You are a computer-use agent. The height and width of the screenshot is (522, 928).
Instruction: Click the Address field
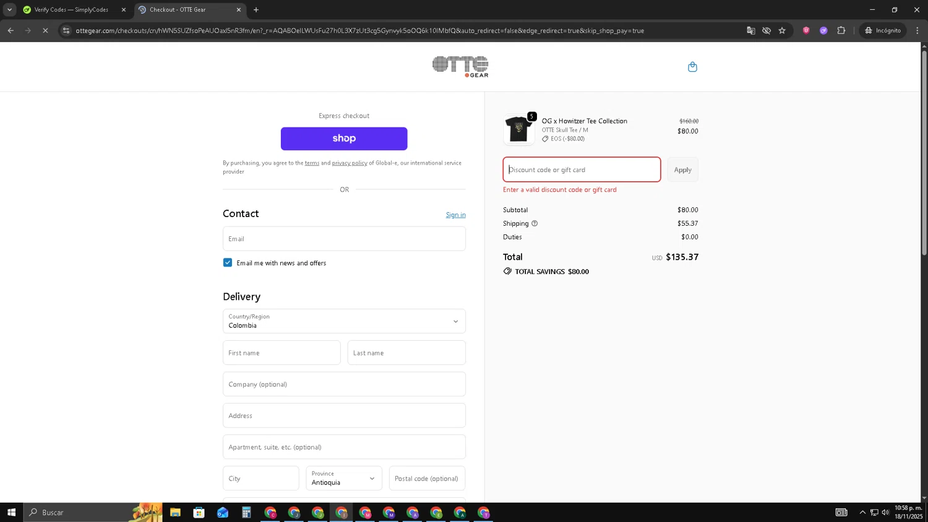(344, 416)
